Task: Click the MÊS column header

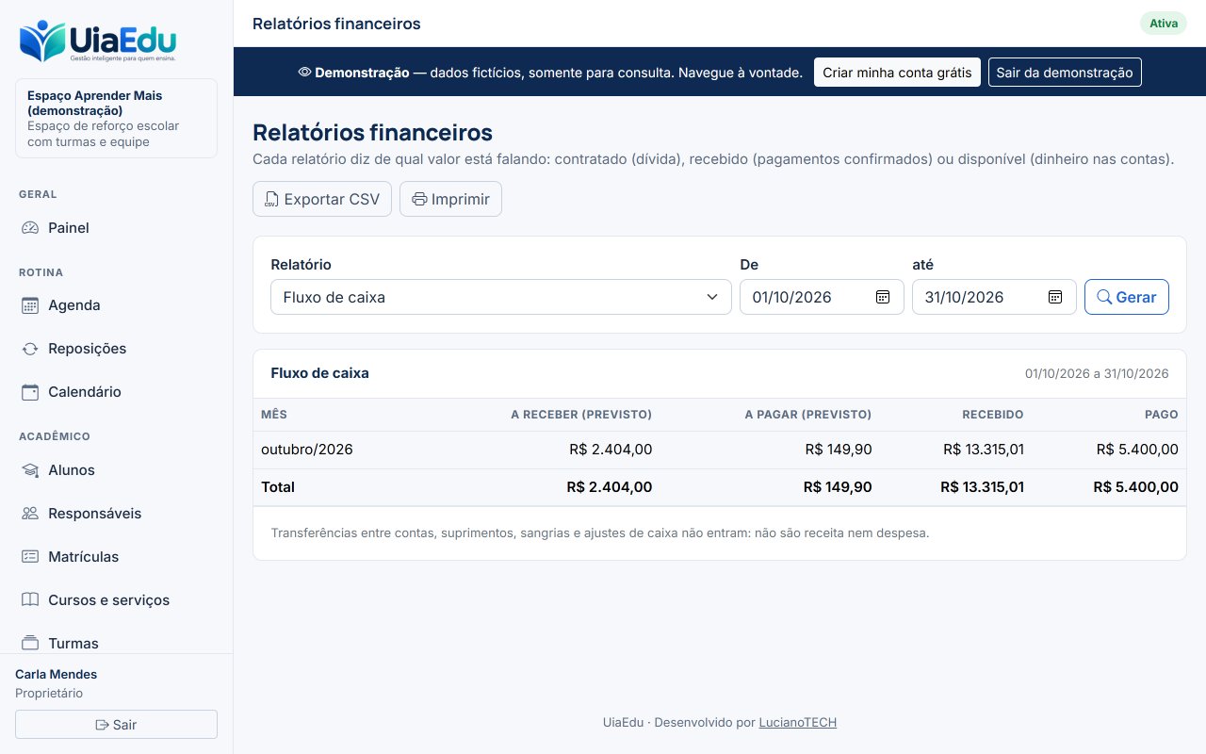Action: coord(274,415)
